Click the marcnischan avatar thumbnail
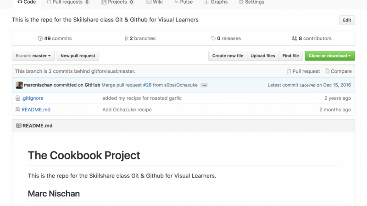367x206 pixels. (x=19, y=85)
